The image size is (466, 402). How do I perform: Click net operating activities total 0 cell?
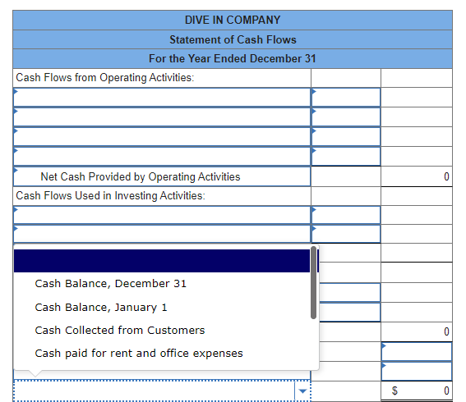coord(417,176)
